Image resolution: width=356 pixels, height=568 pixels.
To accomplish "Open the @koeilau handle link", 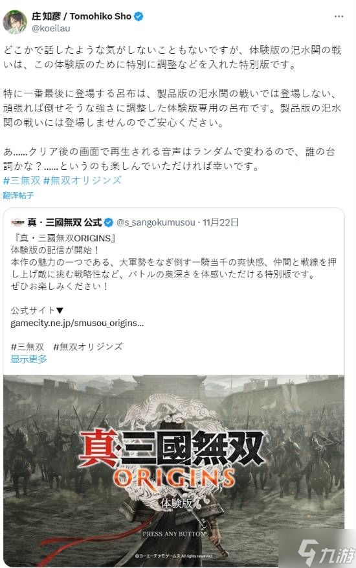I will pos(51,29).
